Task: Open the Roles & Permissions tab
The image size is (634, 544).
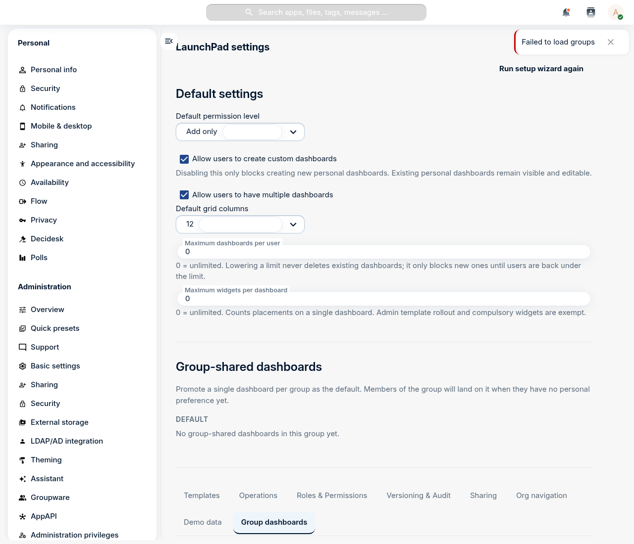Action: 332,496
